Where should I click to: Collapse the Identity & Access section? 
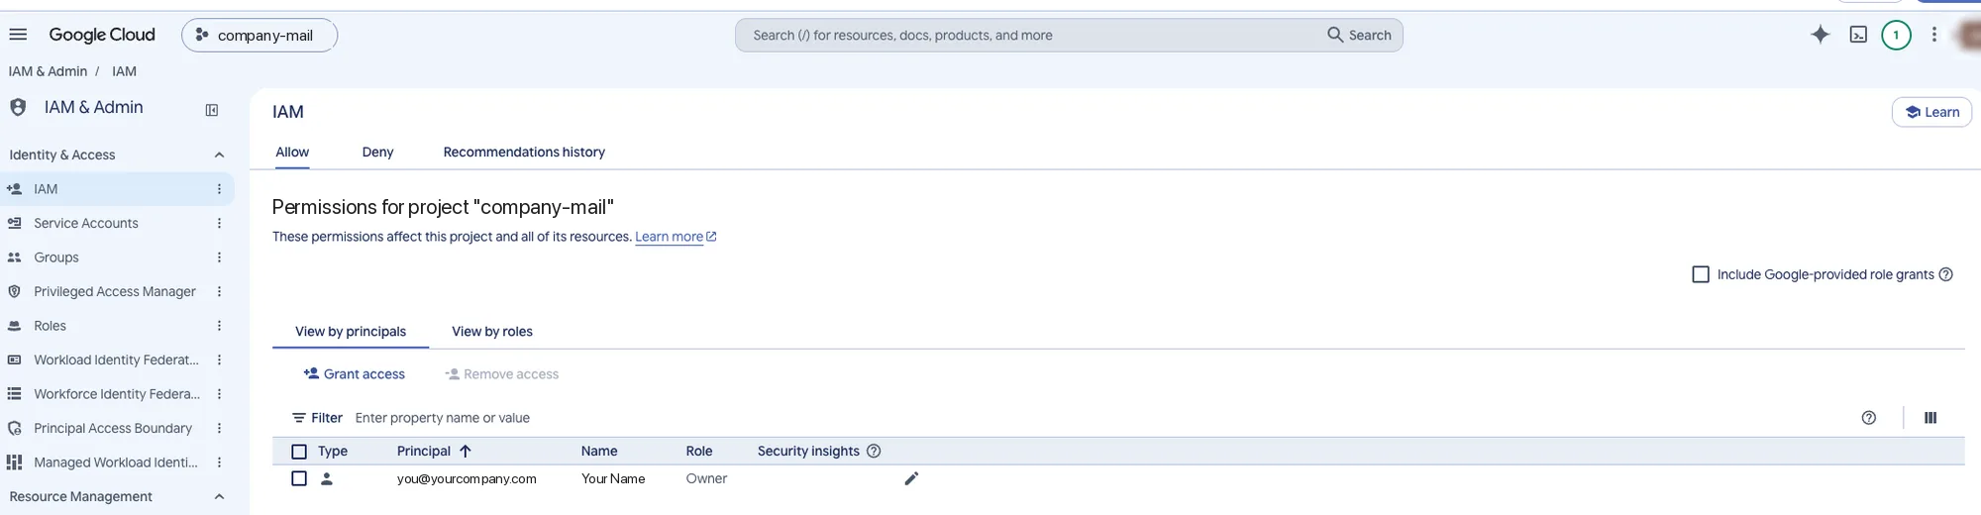click(x=219, y=154)
